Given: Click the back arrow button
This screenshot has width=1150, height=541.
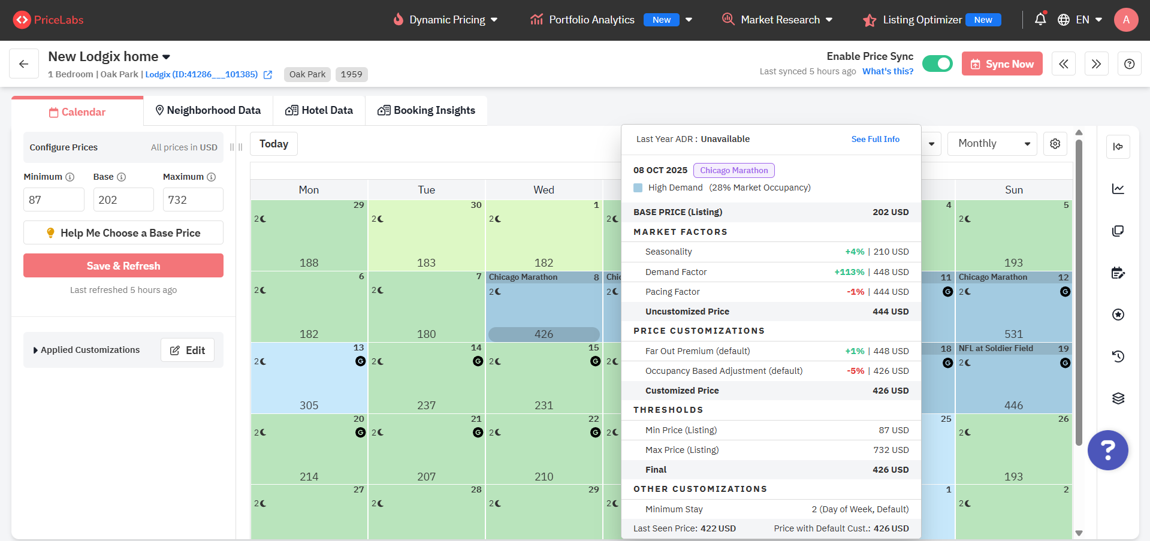Looking at the screenshot, I should click(x=24, y=64).
